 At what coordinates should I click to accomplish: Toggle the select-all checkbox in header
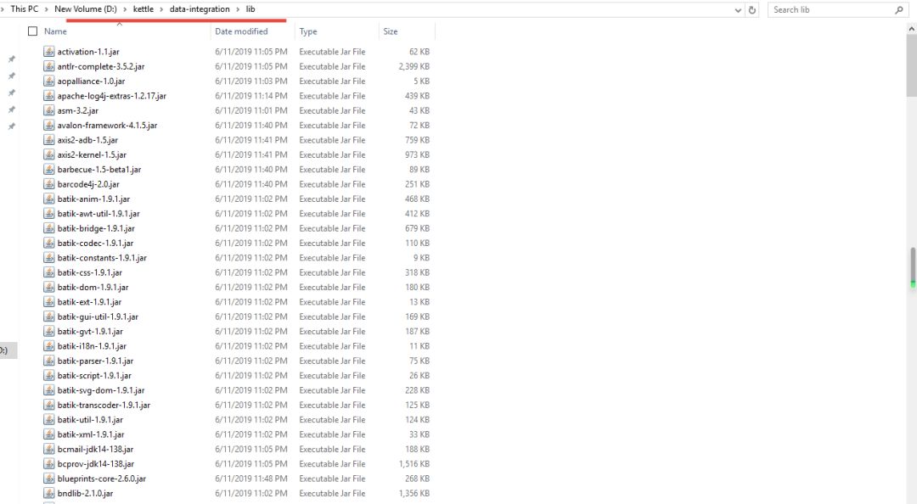pyautogui.click(x=33, y=31)
